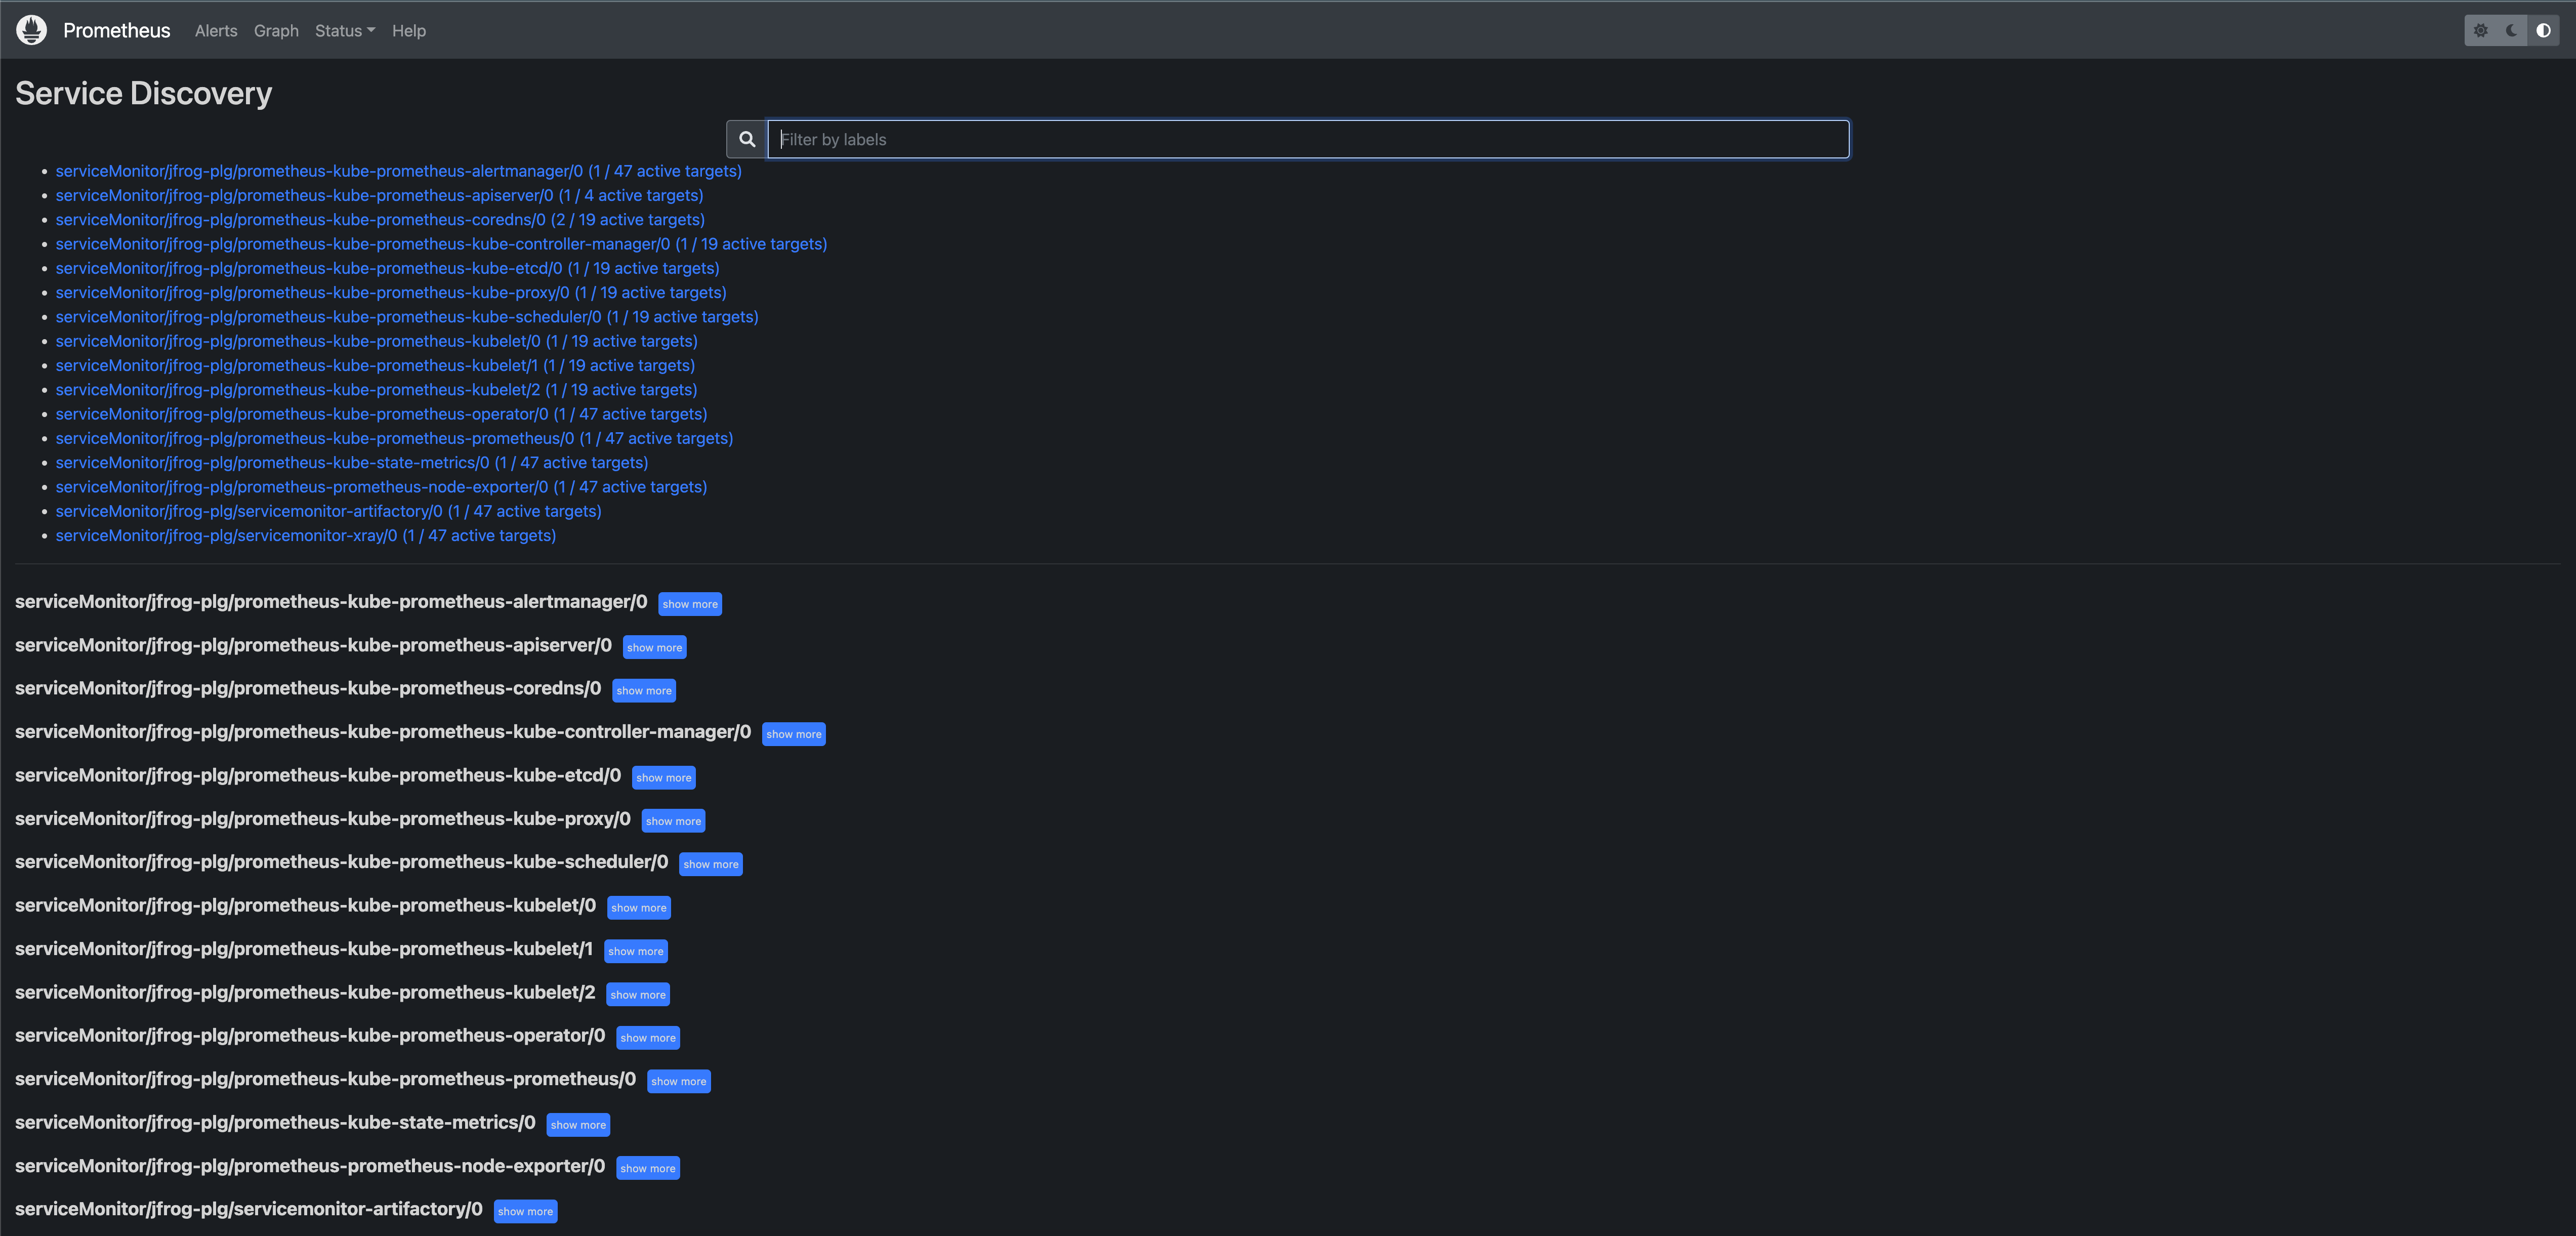Click the kube-controller-manager/0 link in list
This screenshot has height=1236, width=2576.
tap(441, 244)
